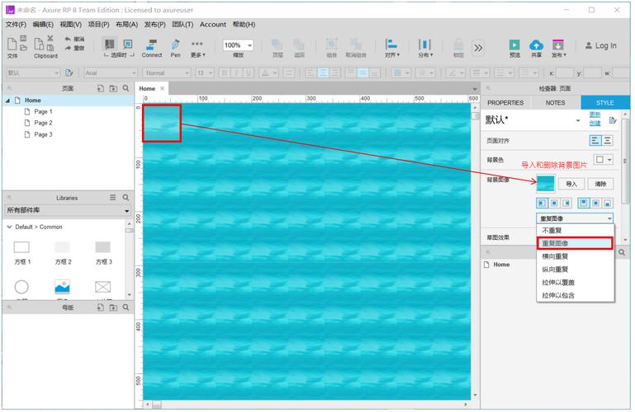Align the background image horizontally center
635x412 pixels.
(554, 204)
